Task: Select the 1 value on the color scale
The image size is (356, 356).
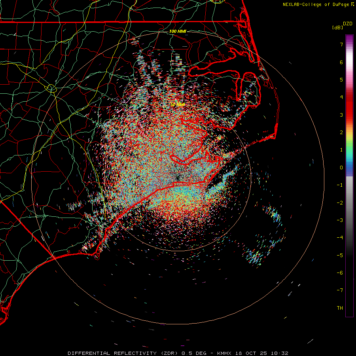Action: [341, 150]
